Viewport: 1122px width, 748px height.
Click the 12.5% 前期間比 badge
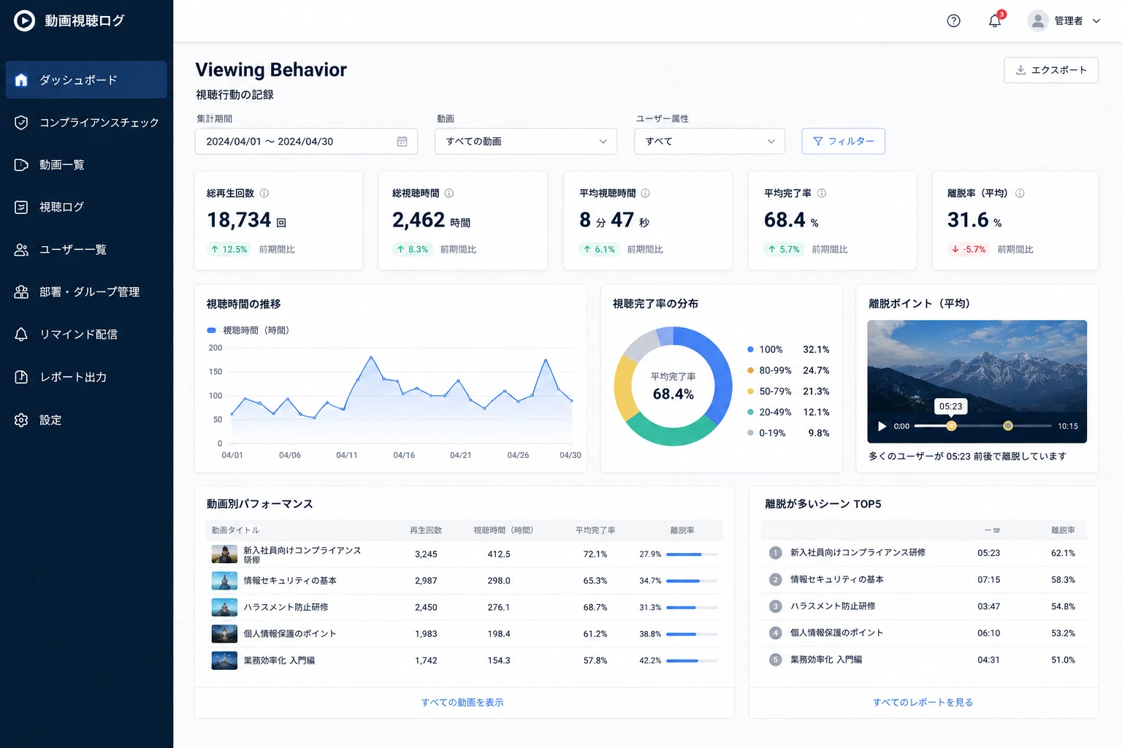[229, 249]
